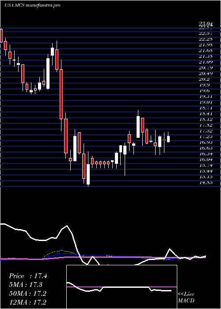221x309 pixels.
Task: Click the tall red candlestick of the steep drop
Action: tap(61, 94)
